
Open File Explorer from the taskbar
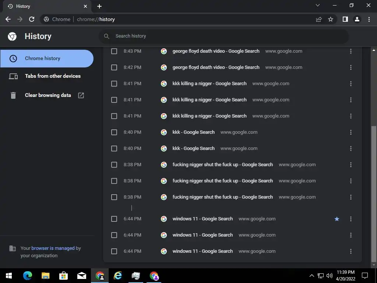pyautogui.click(x=45, y=276)
